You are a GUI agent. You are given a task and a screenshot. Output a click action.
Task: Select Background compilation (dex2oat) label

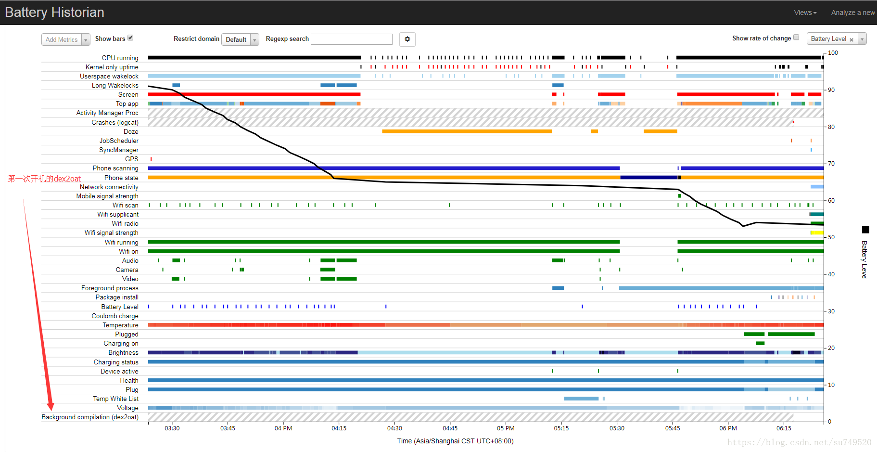point(90,417)
